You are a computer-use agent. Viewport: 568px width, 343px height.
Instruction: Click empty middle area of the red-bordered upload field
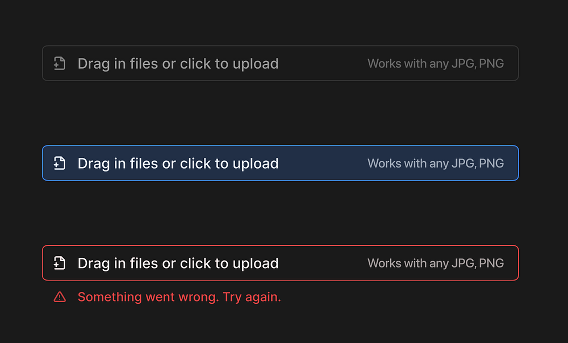click(323, 263)
